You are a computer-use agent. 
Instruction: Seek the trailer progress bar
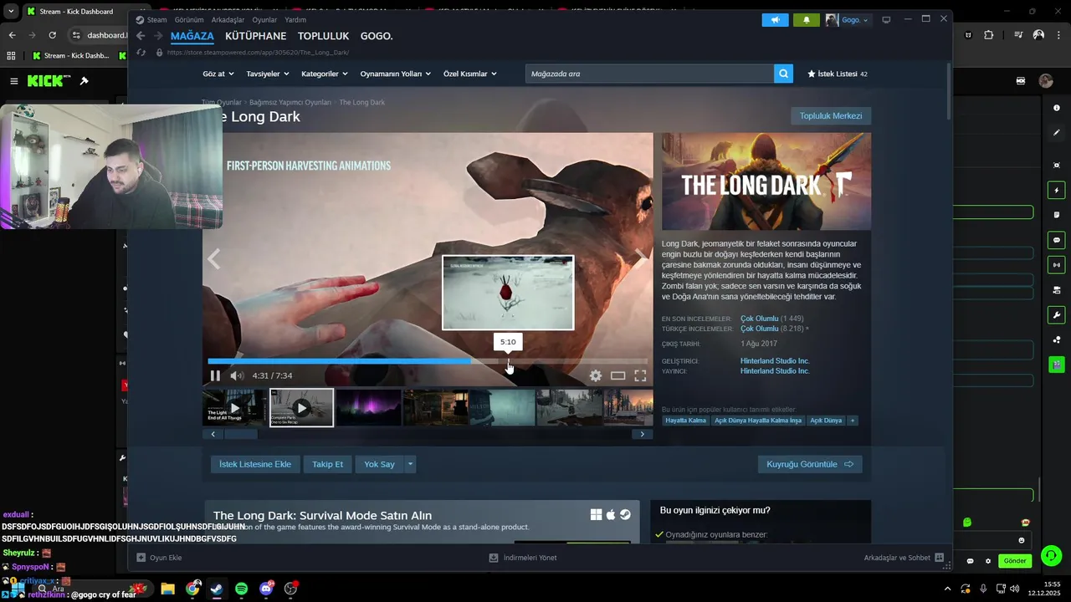pyautogui.click(x=428, y=361)
